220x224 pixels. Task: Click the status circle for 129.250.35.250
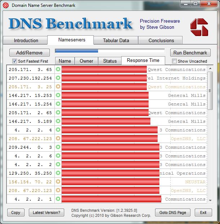58,173
